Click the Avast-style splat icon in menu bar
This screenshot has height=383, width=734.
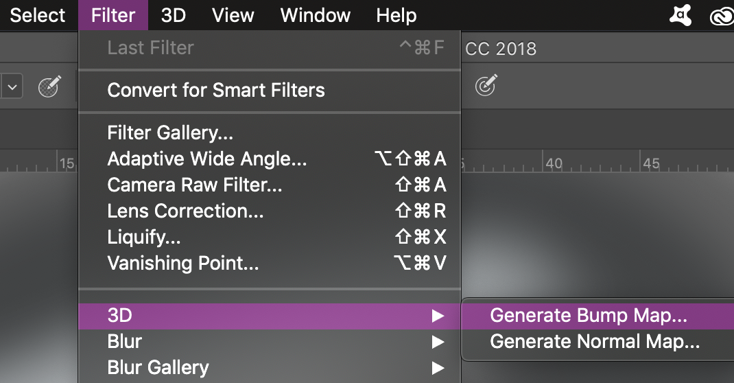pos(680,16)
